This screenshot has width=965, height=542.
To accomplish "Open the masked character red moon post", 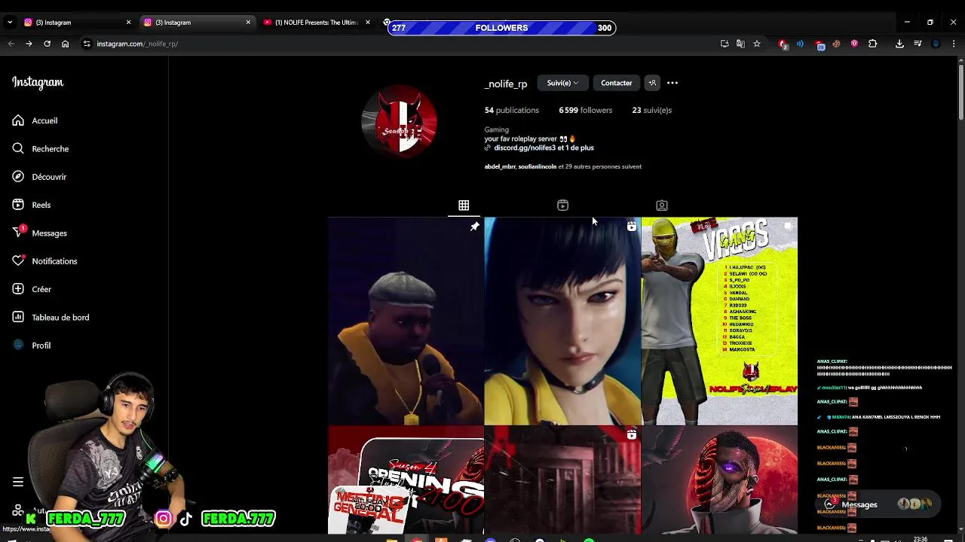I will tap(719, 480).
